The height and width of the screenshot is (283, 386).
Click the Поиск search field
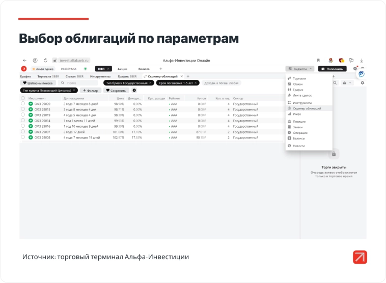[x=78, y=83]
